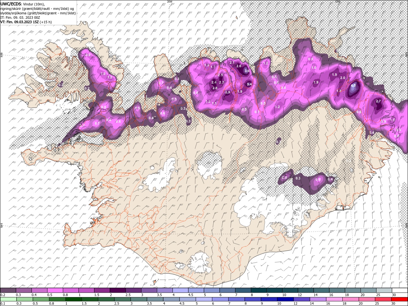The height and width of the screenshot is (306, 408).
Task: Click the dark teal top-row swatch labeled 8
Action: pos(259,290)
